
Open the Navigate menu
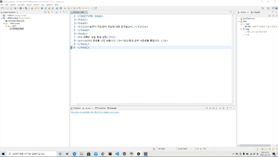[21, 5]
